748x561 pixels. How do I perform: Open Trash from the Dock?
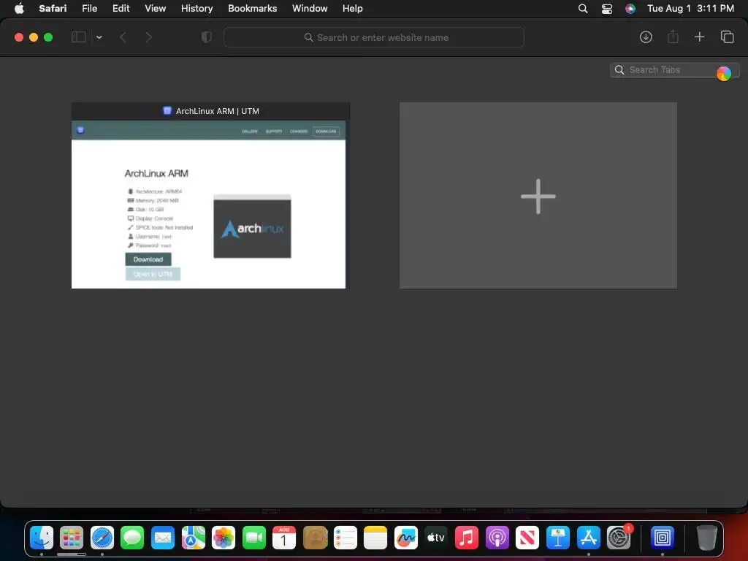click(x=706, y=538)
